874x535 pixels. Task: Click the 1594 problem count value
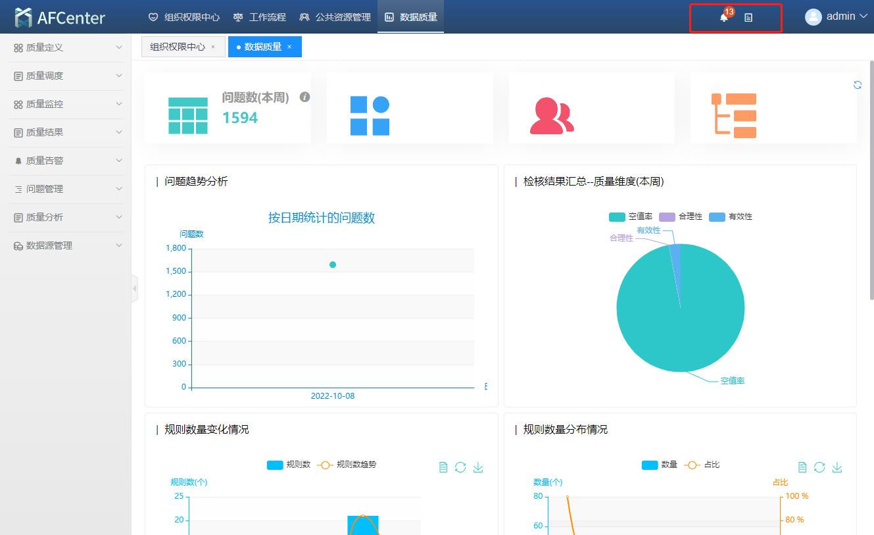[240, 118]
